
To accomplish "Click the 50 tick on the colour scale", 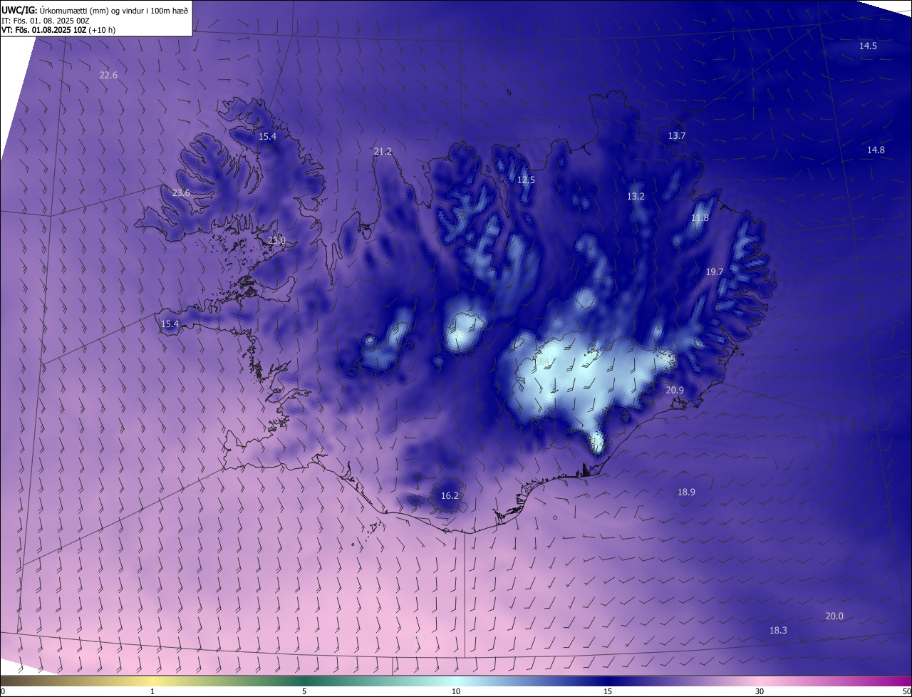I will (x=906, y=691).
